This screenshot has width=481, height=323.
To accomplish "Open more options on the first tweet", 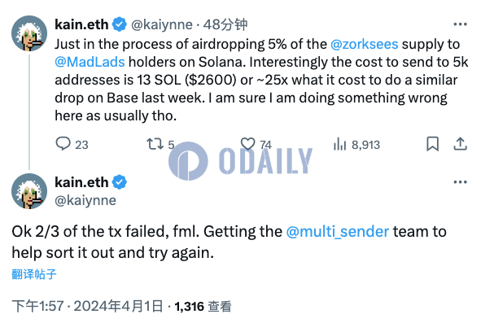I will 460,24.
